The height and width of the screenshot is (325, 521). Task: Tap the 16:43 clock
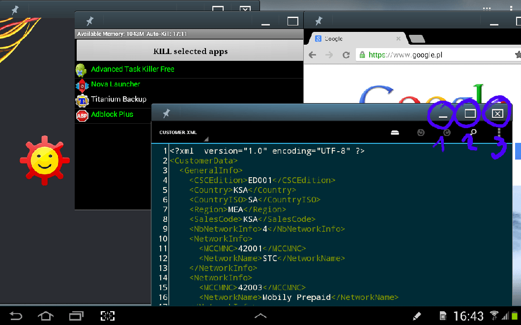(x=468, y=316)
